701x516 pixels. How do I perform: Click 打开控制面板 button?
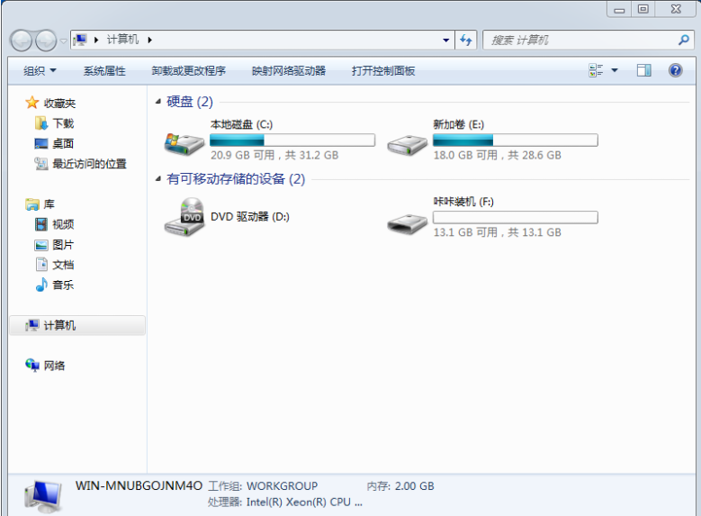point(383,70)
